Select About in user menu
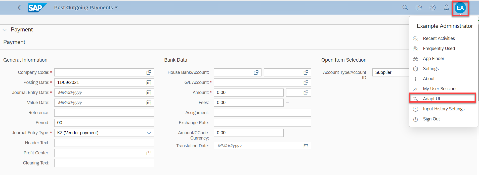This screenshot has height=175, width=479. 444,79
